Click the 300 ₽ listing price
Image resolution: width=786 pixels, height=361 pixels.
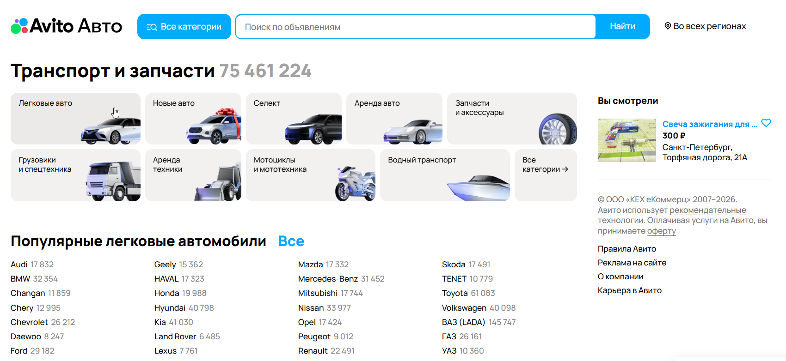click(674, 136)
